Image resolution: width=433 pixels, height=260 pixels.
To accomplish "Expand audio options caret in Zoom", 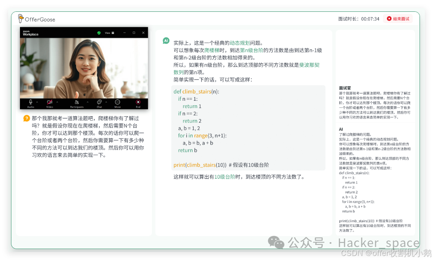I will (x=37, y=102).
